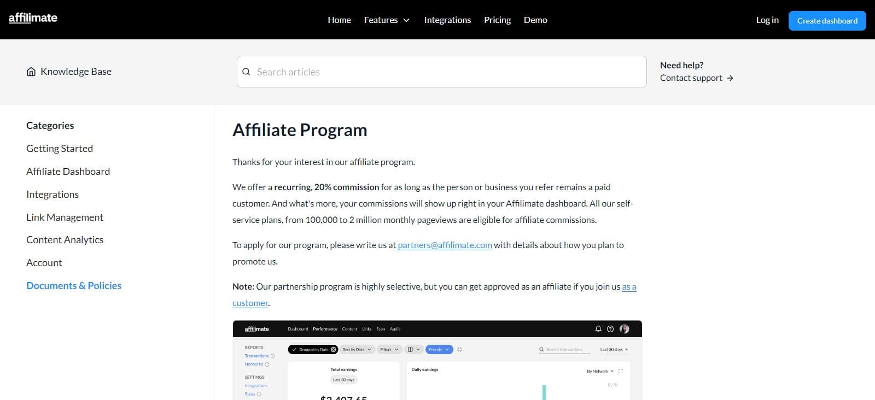Click the Contact support arrow icon
Screen dimensions: 875x400
coord(730,78)
